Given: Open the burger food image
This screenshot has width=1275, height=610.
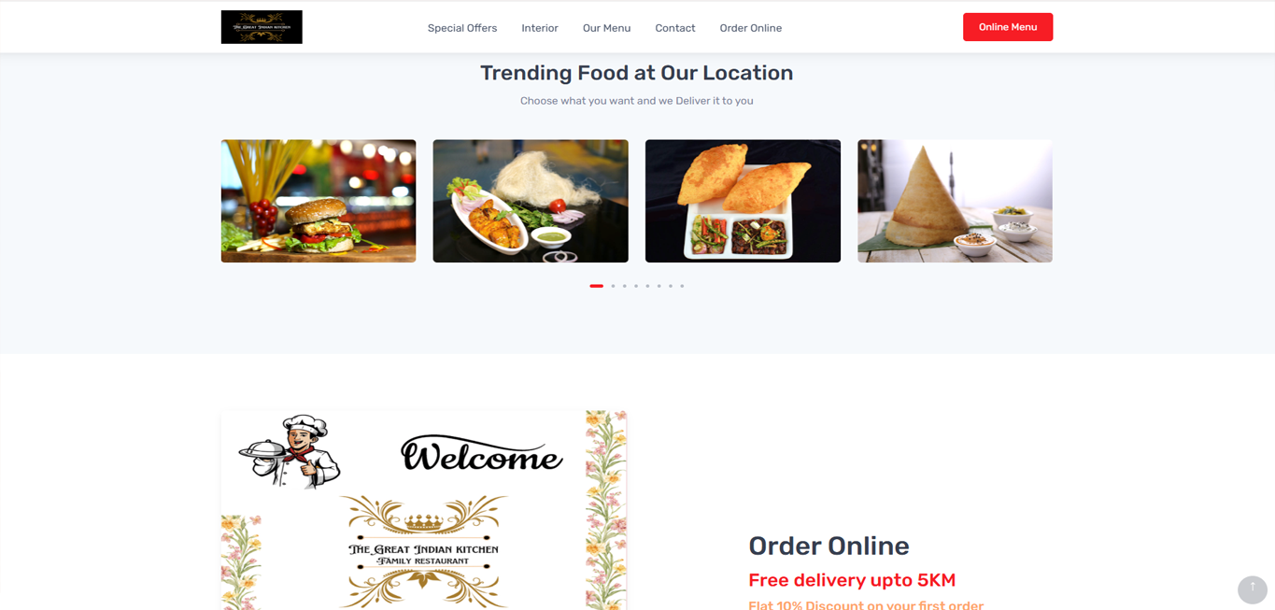Looking at the screenshot, I should [x=319, y=201].
